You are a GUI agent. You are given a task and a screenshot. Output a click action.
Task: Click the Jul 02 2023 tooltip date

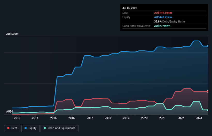(130, 8)
